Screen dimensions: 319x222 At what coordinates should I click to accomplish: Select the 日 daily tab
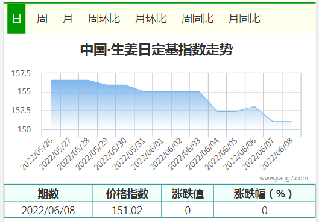pos(16,19)
